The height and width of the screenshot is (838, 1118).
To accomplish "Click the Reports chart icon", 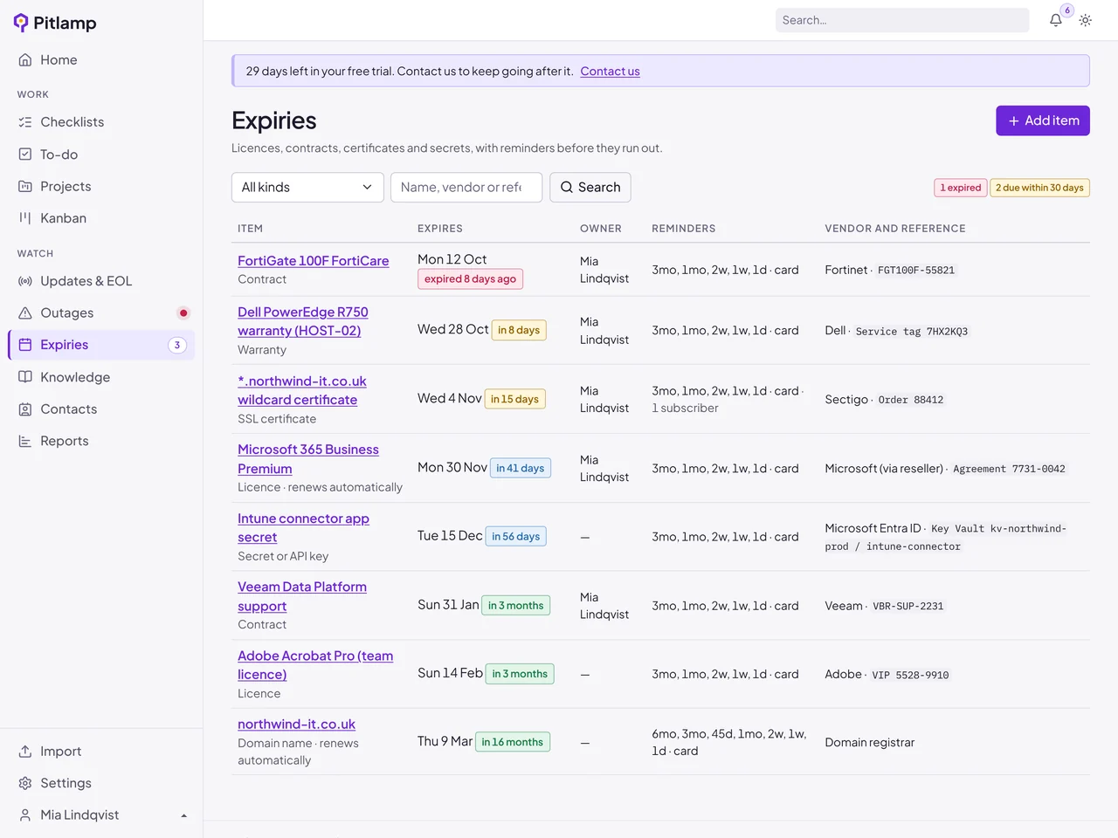I will click(25, 441).
